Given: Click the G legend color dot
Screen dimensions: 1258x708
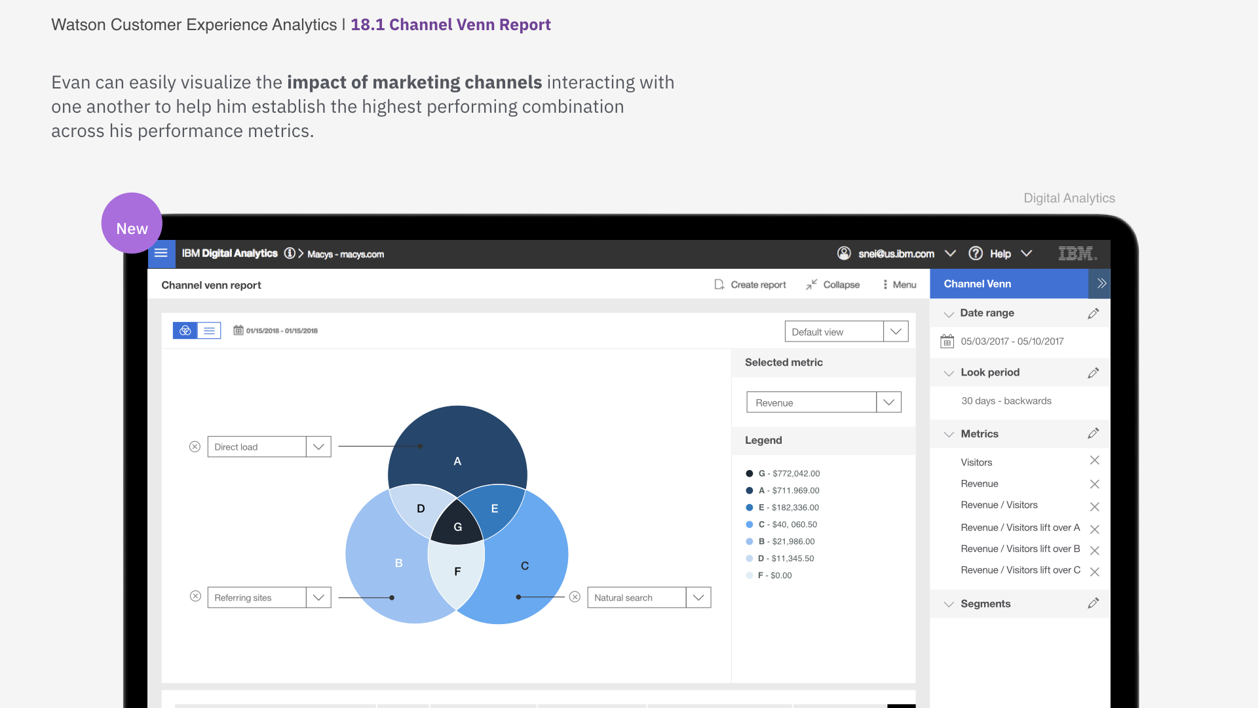Looking at the screenshot, I should [x=750, y=473].
